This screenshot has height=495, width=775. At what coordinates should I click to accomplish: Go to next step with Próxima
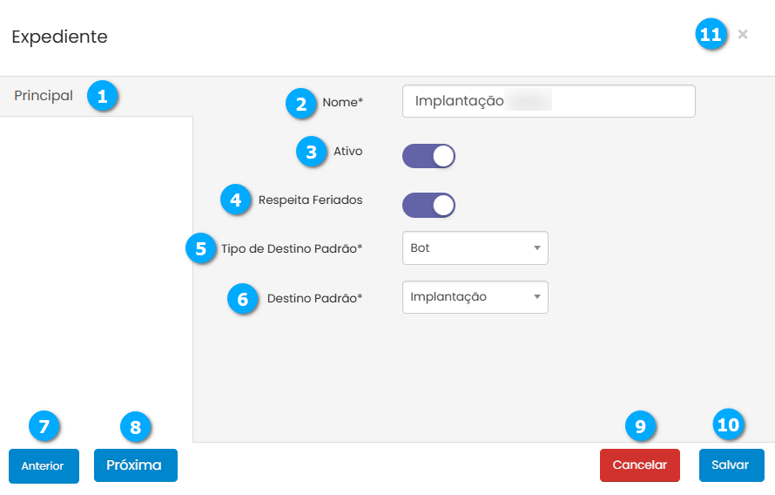[x=135, y=465]
